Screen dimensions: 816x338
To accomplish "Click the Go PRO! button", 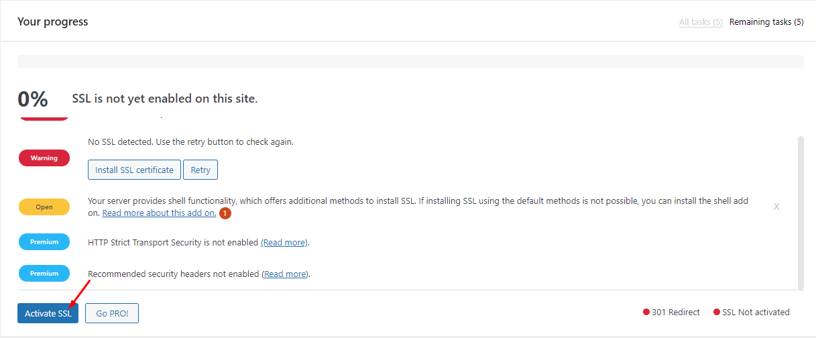I will 112,313.
